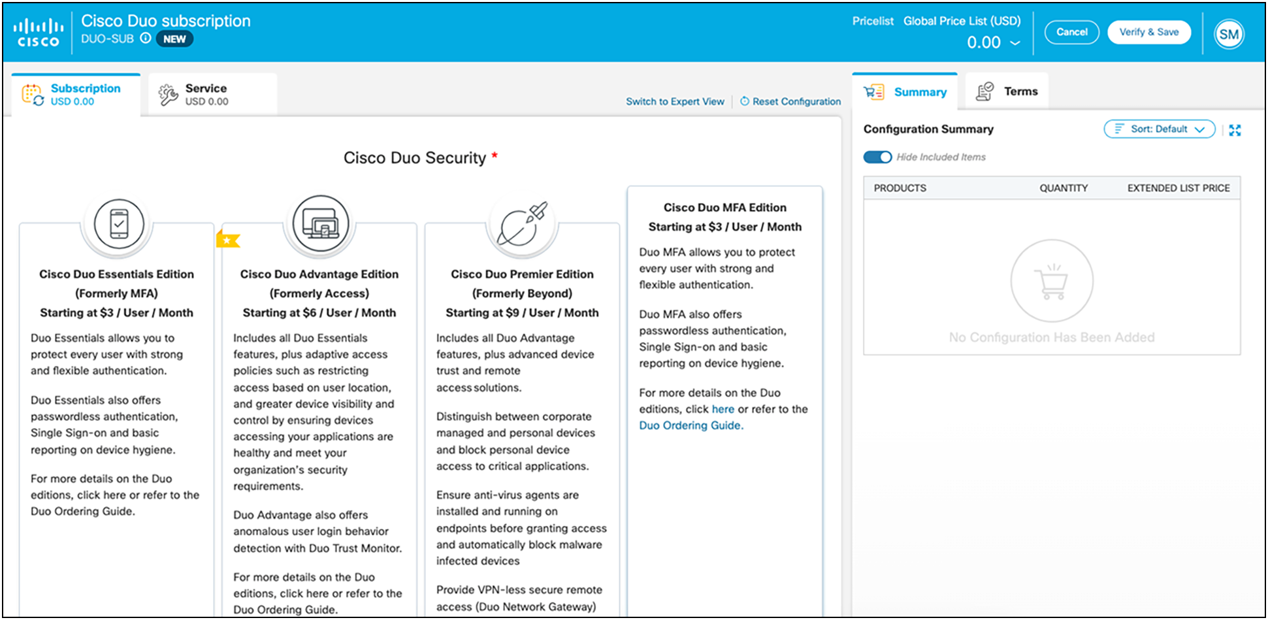The width and height of the screenshot is (1268, 620).
Task: Select the Cisco Duo Premier Edition title
Action: click(x=522, y=274)
